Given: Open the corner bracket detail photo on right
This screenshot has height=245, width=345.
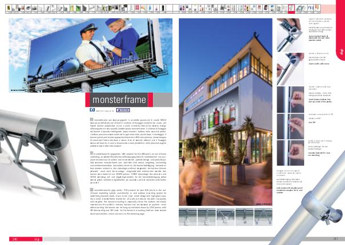Looking at the screenshot, I should [290, 35].
